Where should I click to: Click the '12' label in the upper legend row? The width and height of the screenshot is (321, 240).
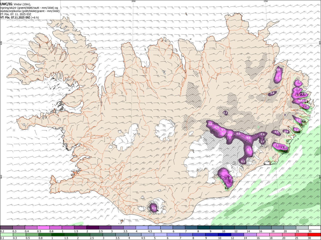[x=236, y=231]
